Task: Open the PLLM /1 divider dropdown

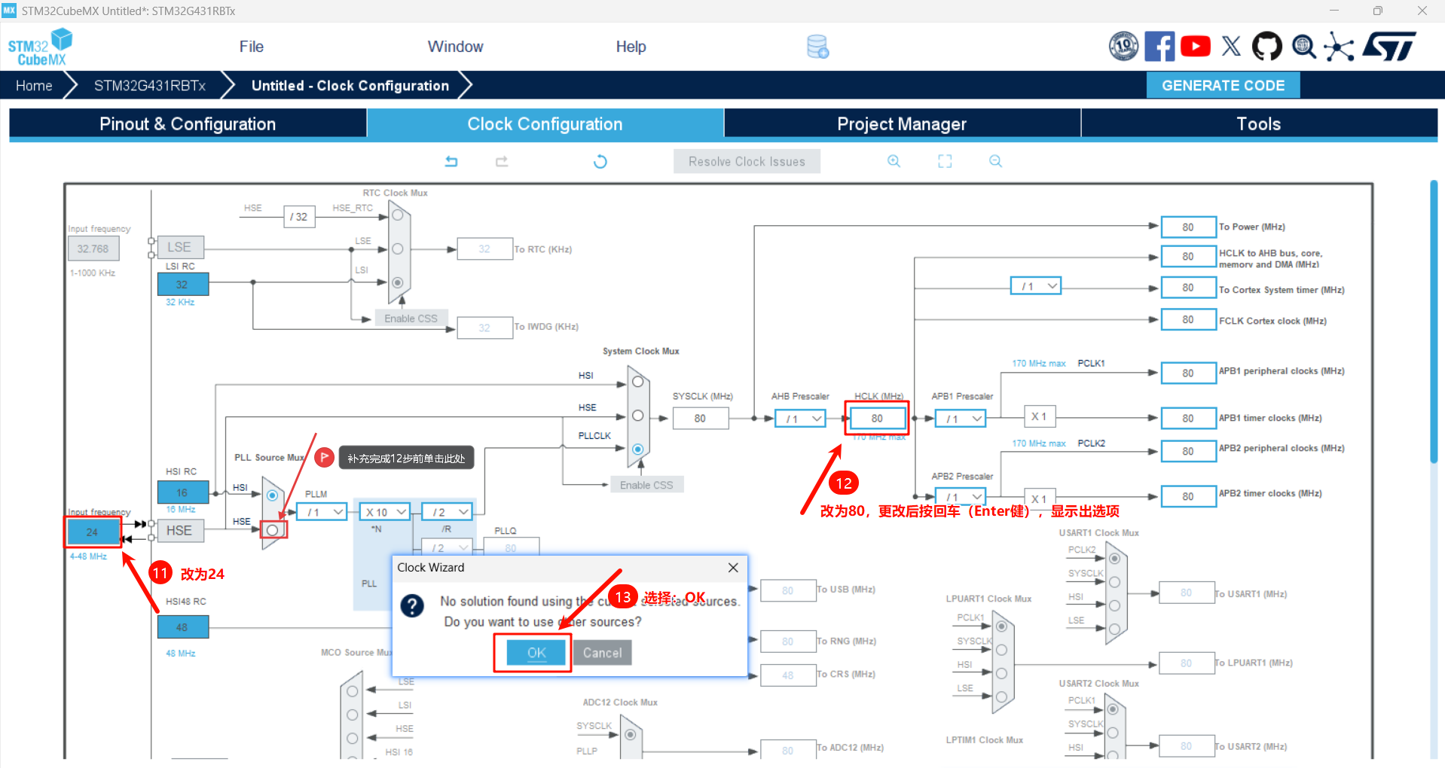Action: coord(322,512)
